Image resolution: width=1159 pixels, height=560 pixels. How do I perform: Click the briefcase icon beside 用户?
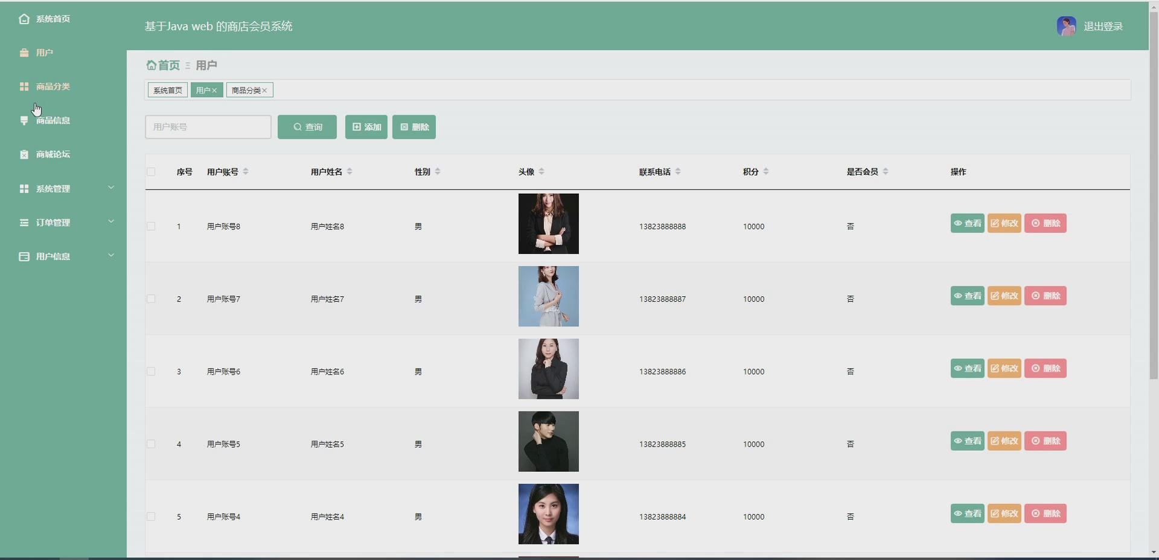[x=24, y=52]
